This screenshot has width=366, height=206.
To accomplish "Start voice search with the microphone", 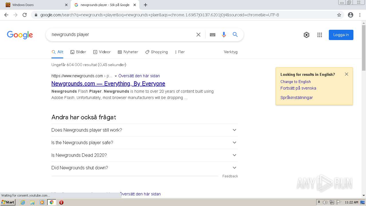I will click(224, 35).
